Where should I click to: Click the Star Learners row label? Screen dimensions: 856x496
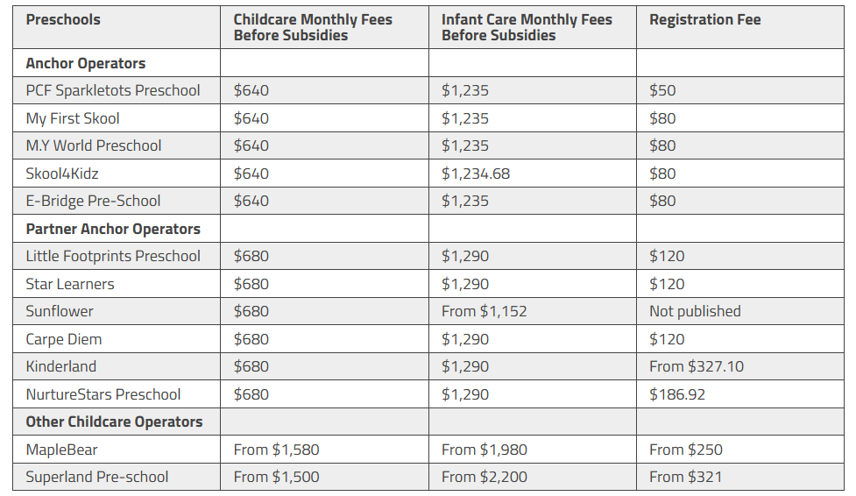70,284
